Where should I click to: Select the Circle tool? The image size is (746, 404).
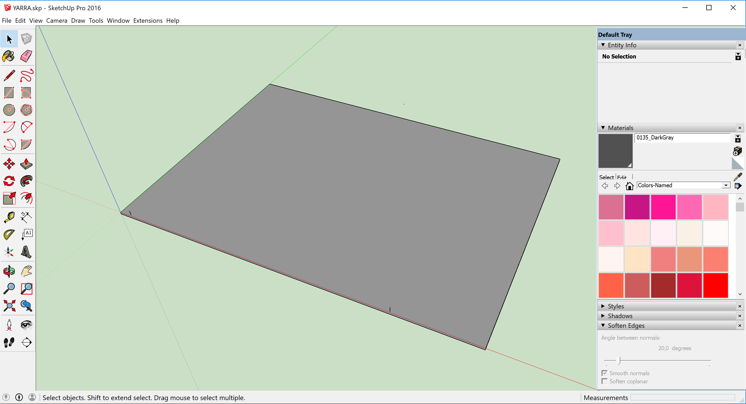click(x=9, y=110)
